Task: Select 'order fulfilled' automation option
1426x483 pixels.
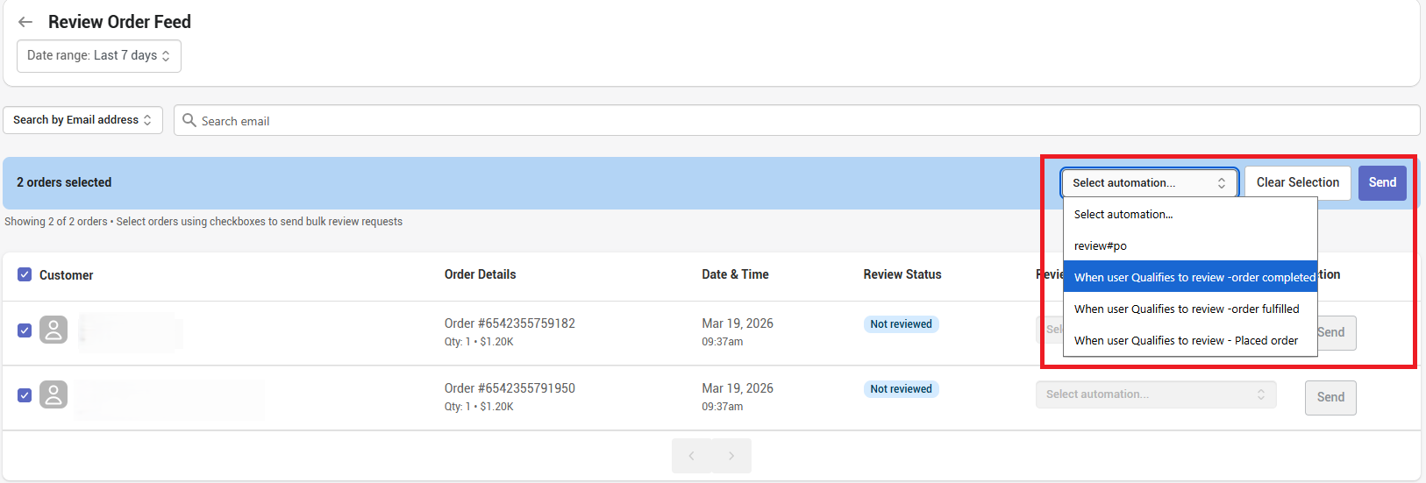Action: tap(1190, 309)
